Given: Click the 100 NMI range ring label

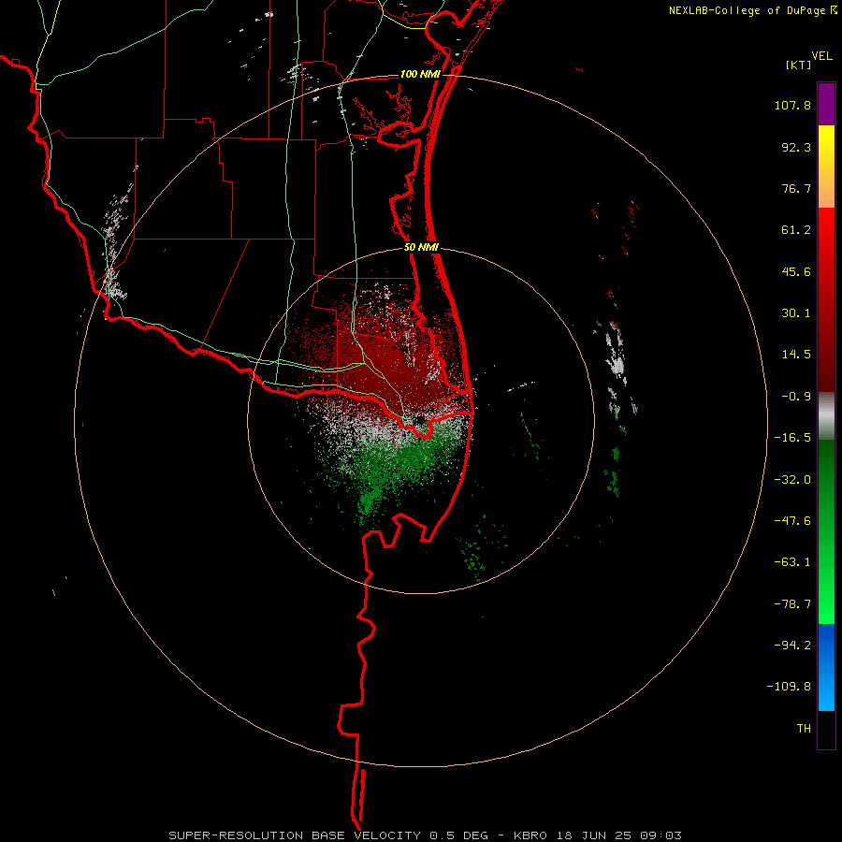Looking at the screenshot, I should coord(420,74).
